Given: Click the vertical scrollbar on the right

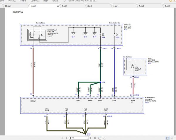Looking at the screenshot, I should (x=174, y=70).
